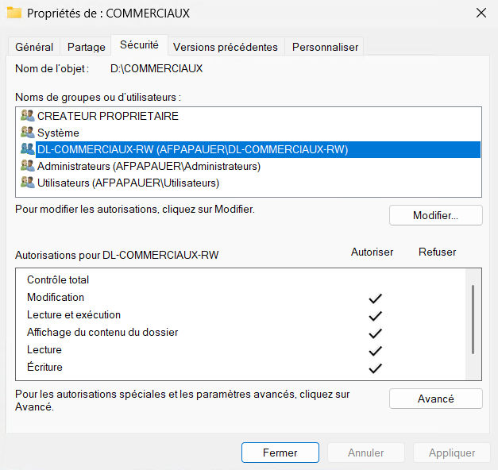Click the yellow folder icon in title bar

tap(14, 13)
